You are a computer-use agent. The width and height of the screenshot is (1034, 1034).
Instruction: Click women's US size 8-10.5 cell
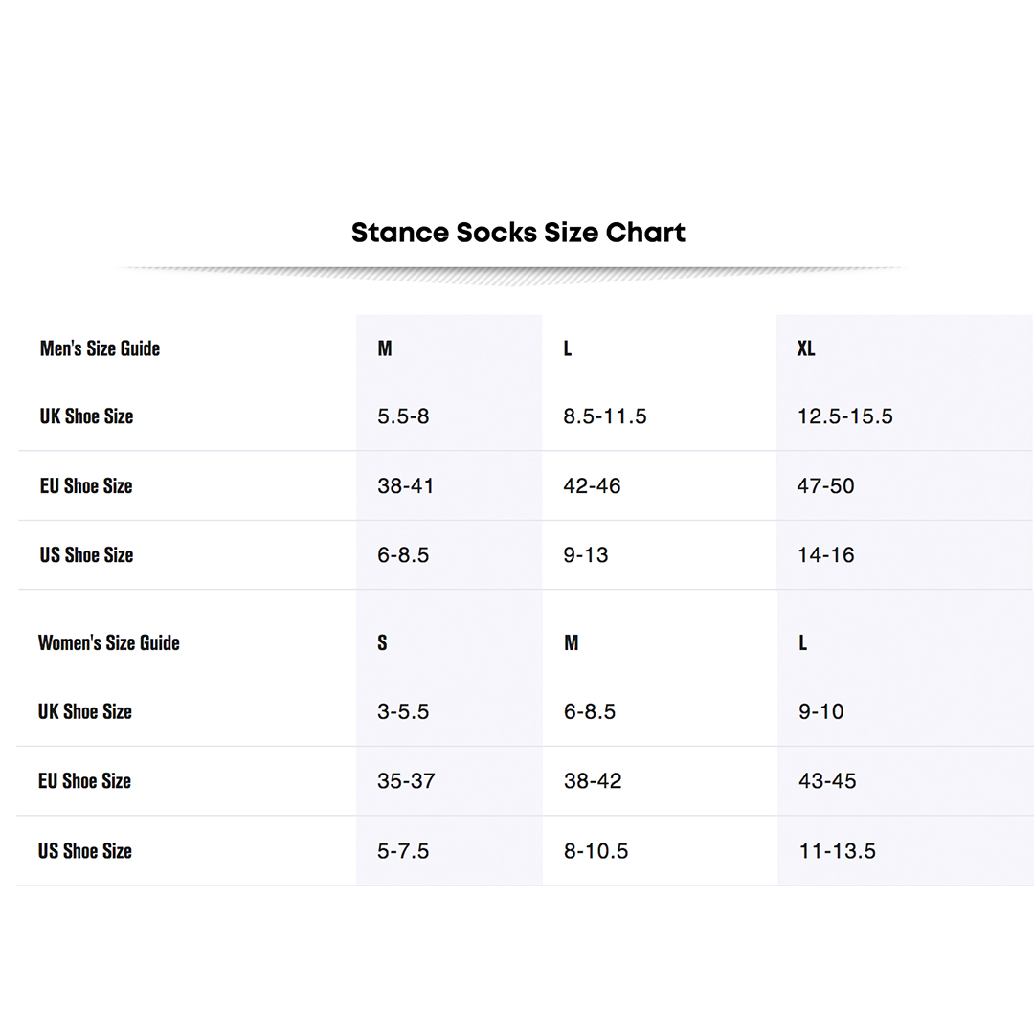coord(596,851)
